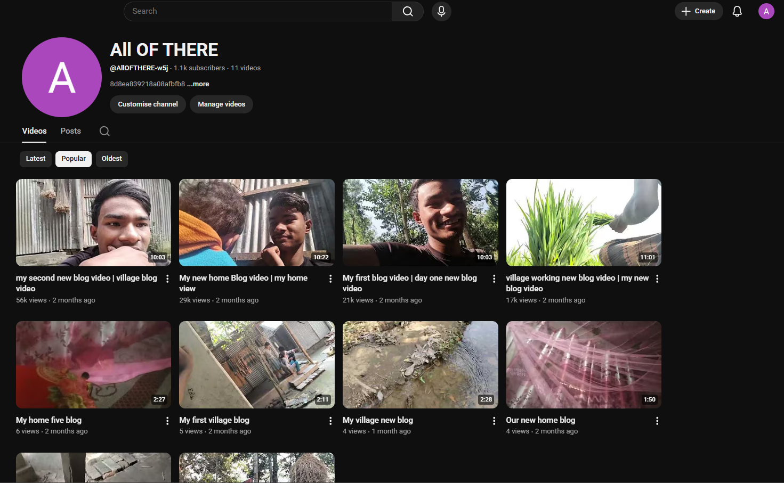
Task: Open options menu for 'Our new home blog'
Action: (x=657, y=421)
